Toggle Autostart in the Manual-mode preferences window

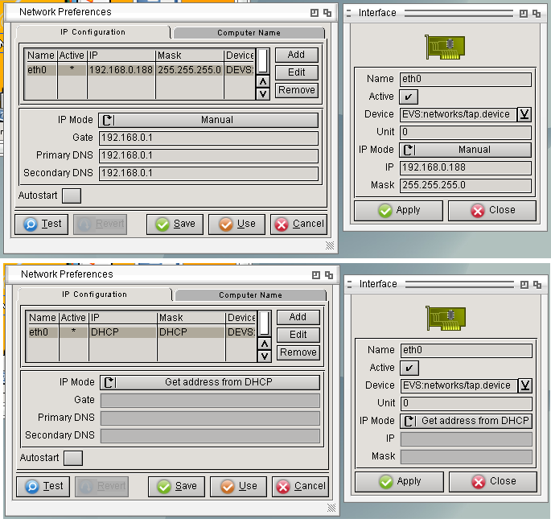point(72,196)
